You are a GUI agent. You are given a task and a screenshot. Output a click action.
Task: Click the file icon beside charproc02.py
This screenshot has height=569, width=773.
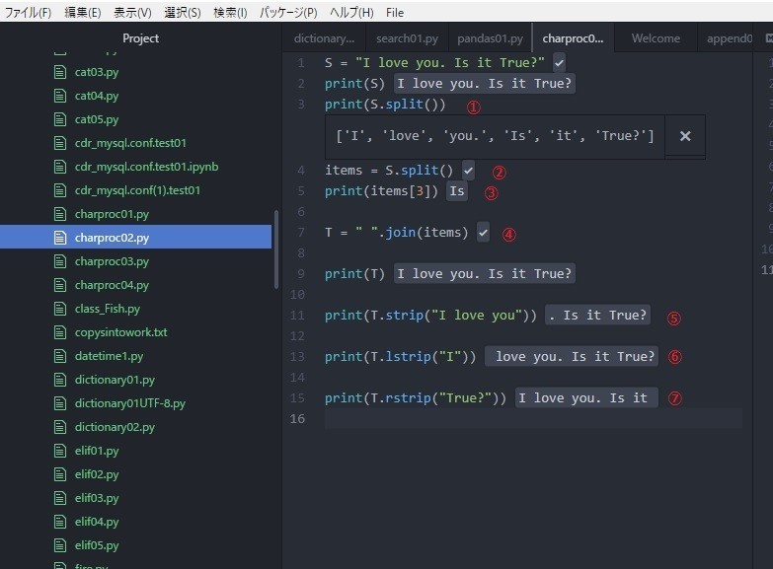pos(60,238)
